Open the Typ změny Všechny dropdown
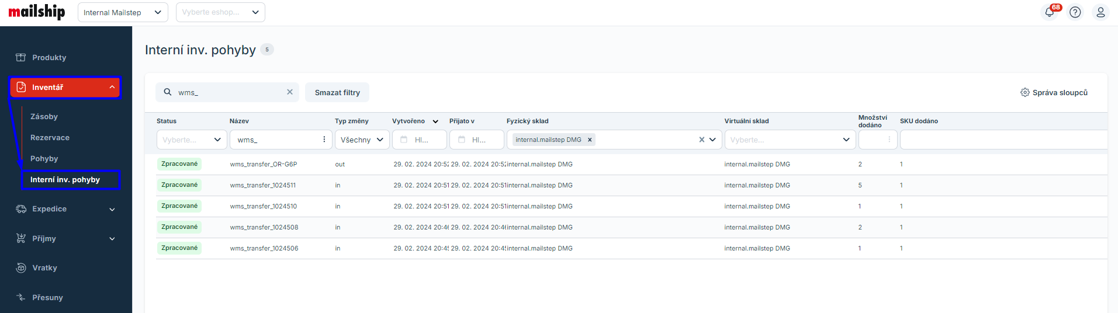The height and width of the screenshot is (313, 1118). [362, 140]
